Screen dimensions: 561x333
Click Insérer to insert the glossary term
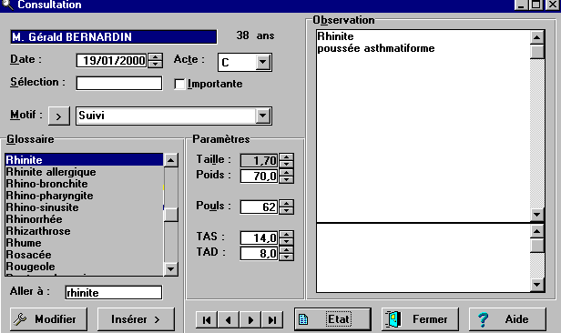136,319
